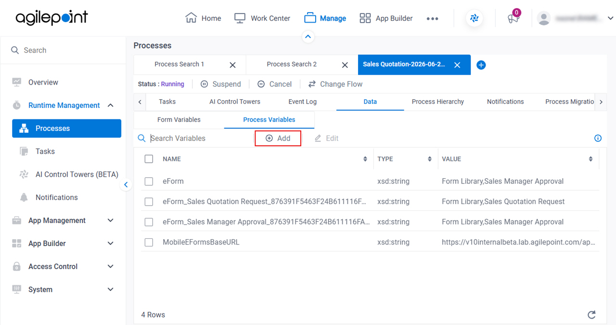This screenshot has height=325, width=616.
Task: Toggle the select-all checkbox in header
Action: (149, 159)
